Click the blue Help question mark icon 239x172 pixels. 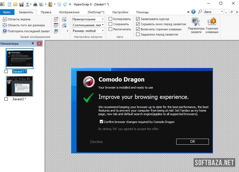pyautogui.click(x=193, y=12)
